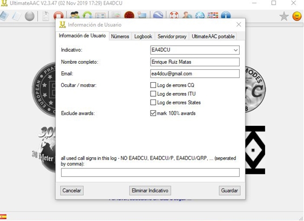This screenshot has width=304, height=221.
Task: Click the window list toolbar icon
Action: coord(100,15)
